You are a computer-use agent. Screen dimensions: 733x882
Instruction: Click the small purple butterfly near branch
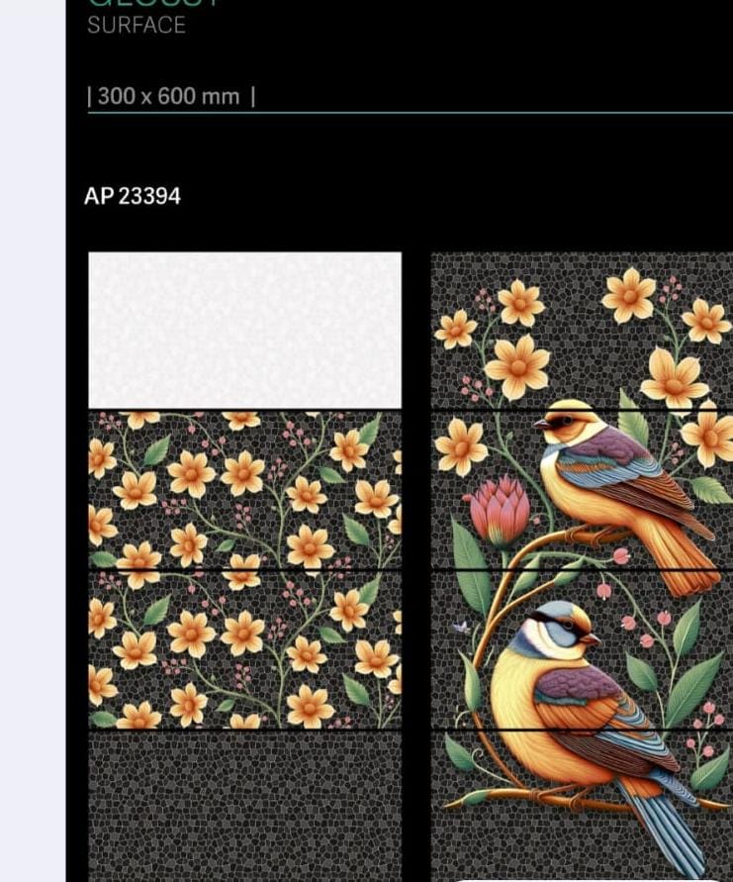462,628
